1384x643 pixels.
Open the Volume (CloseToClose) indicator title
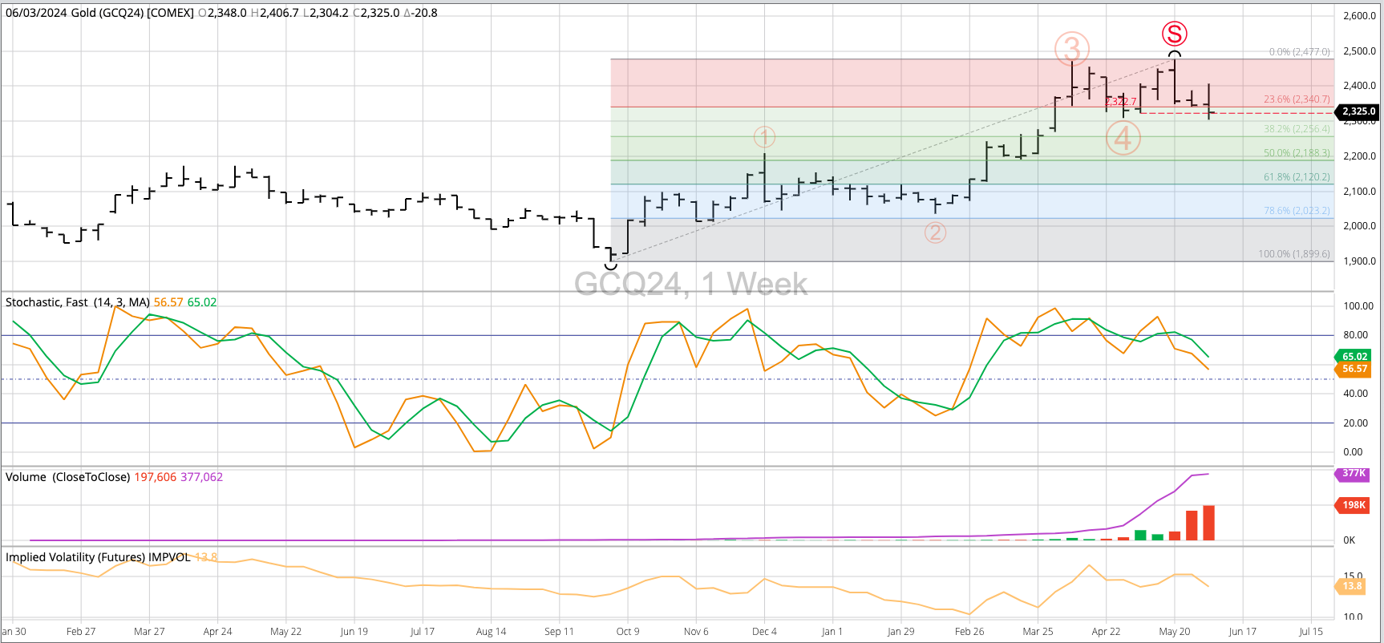(x=67, y=477)
